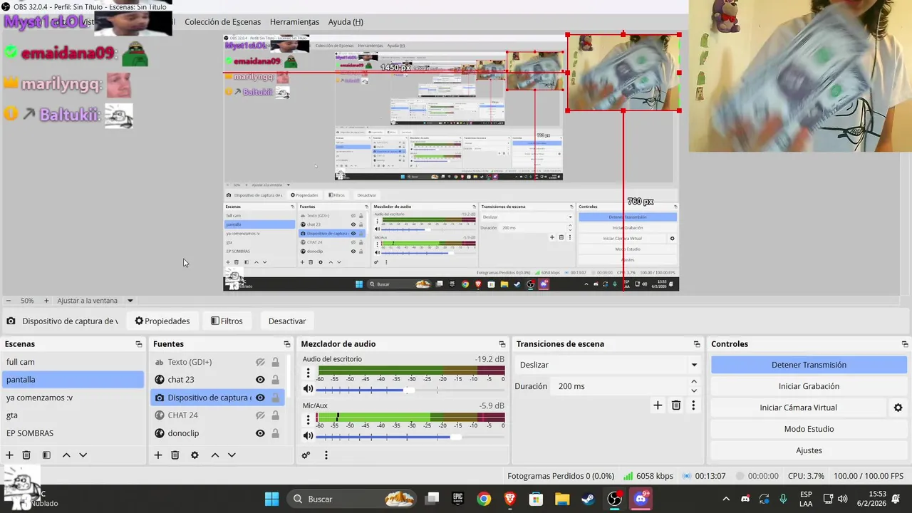
Task: Open virtual camera settings gear
Action: 898,408
